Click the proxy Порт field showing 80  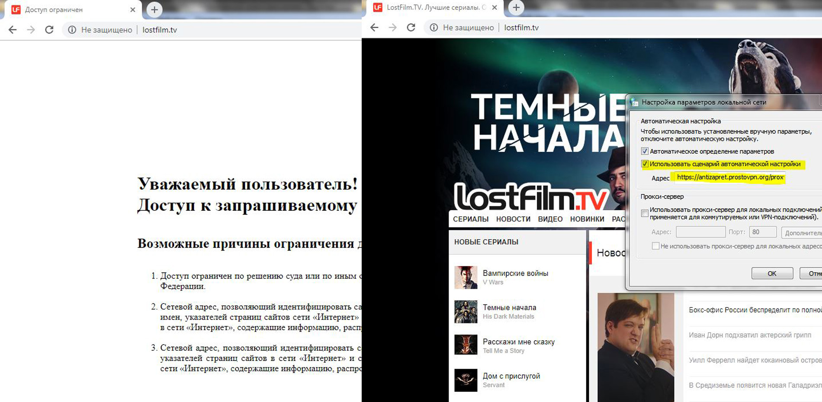[763, 232]
